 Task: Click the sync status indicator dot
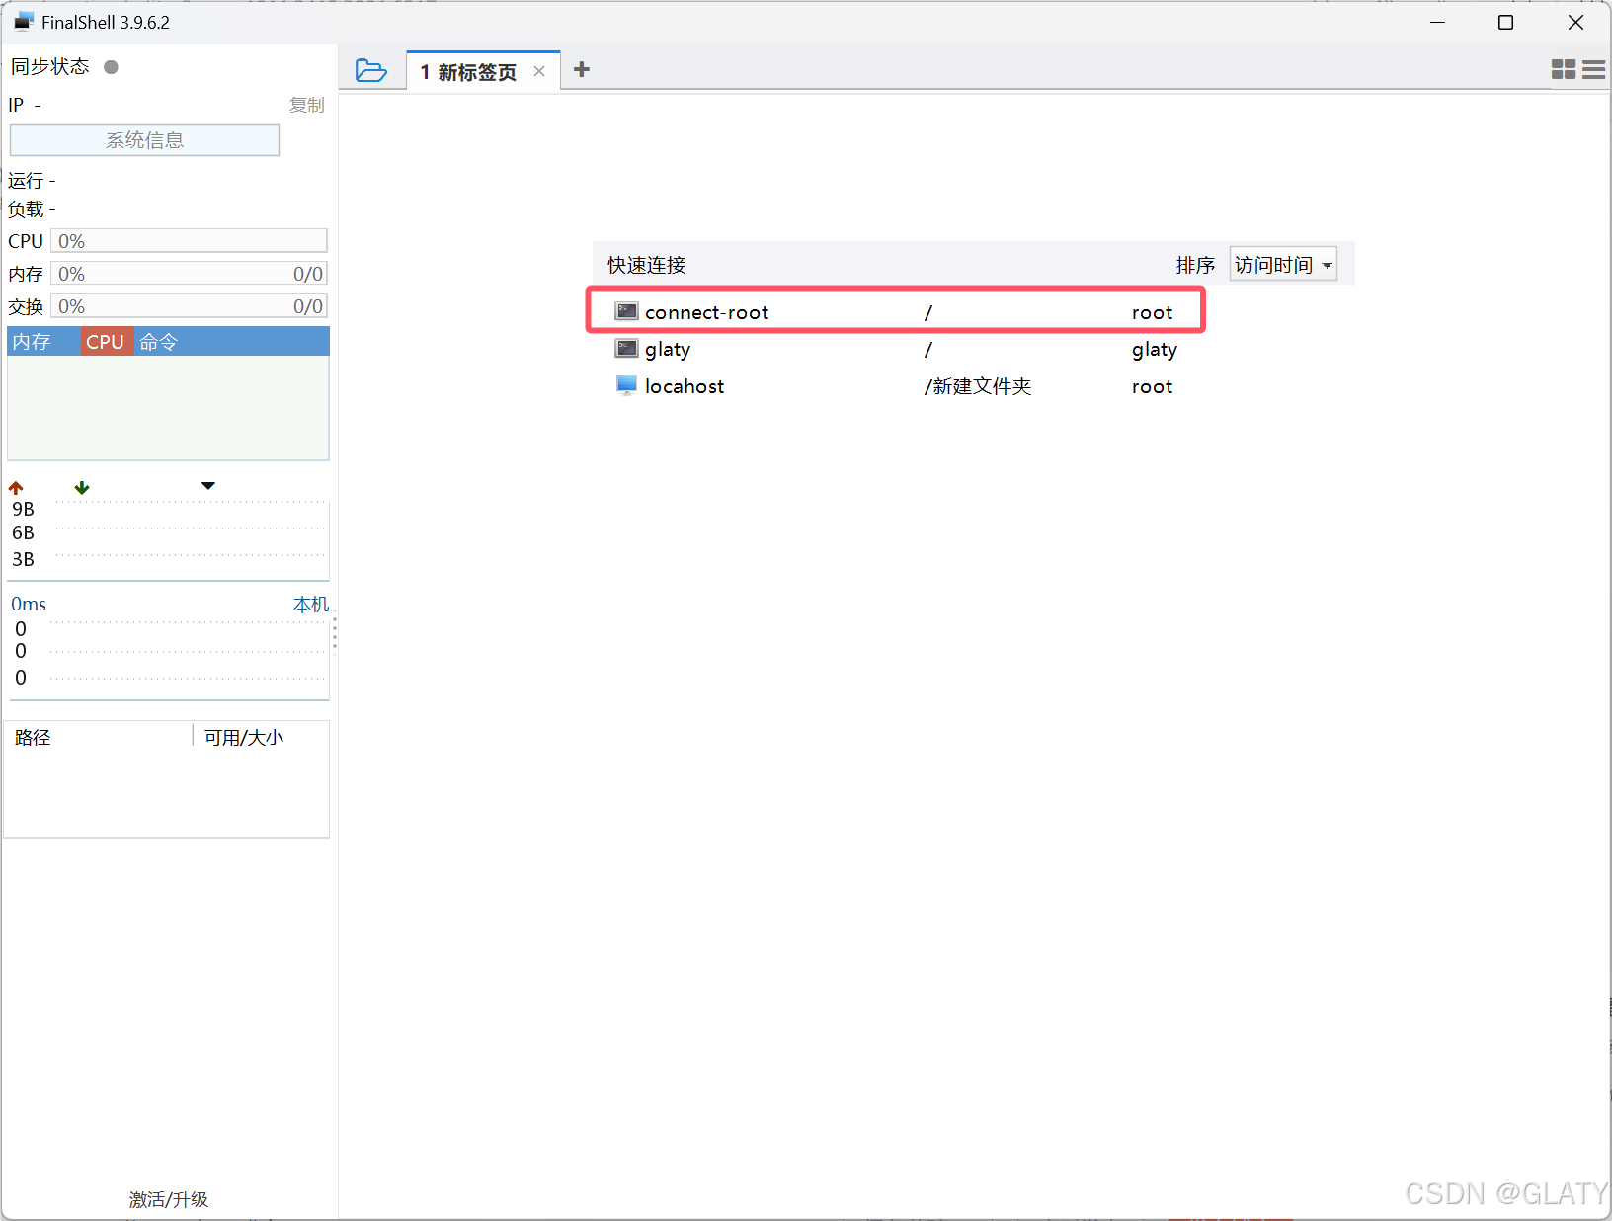112,67
